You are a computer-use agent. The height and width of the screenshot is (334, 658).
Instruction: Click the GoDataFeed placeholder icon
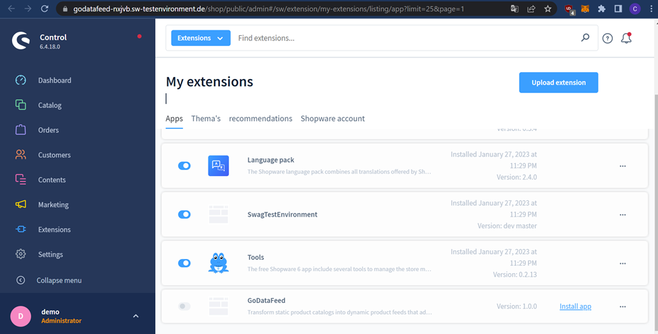[219, 306]
